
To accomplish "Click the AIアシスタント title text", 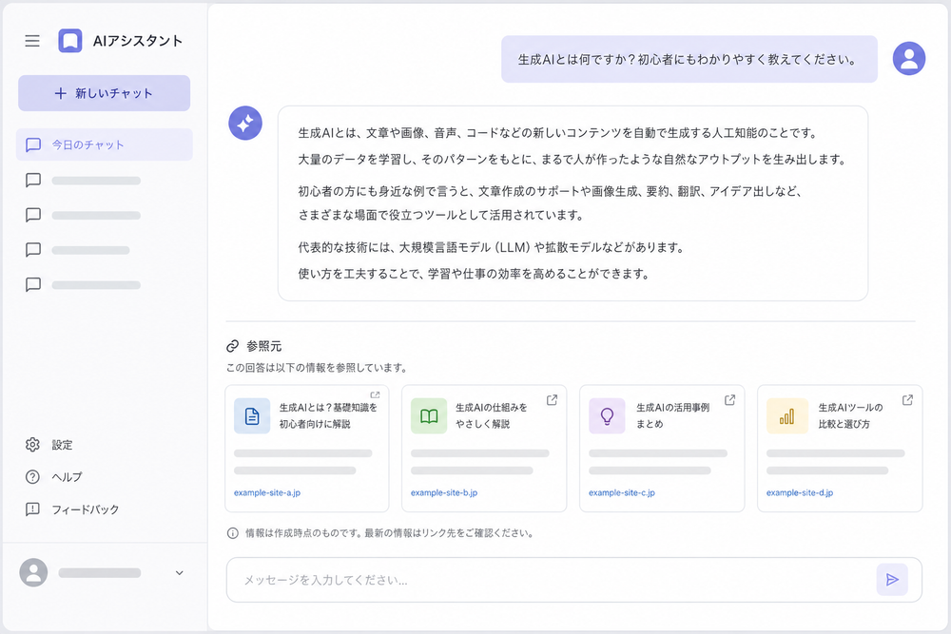I will tap(138, 41).
